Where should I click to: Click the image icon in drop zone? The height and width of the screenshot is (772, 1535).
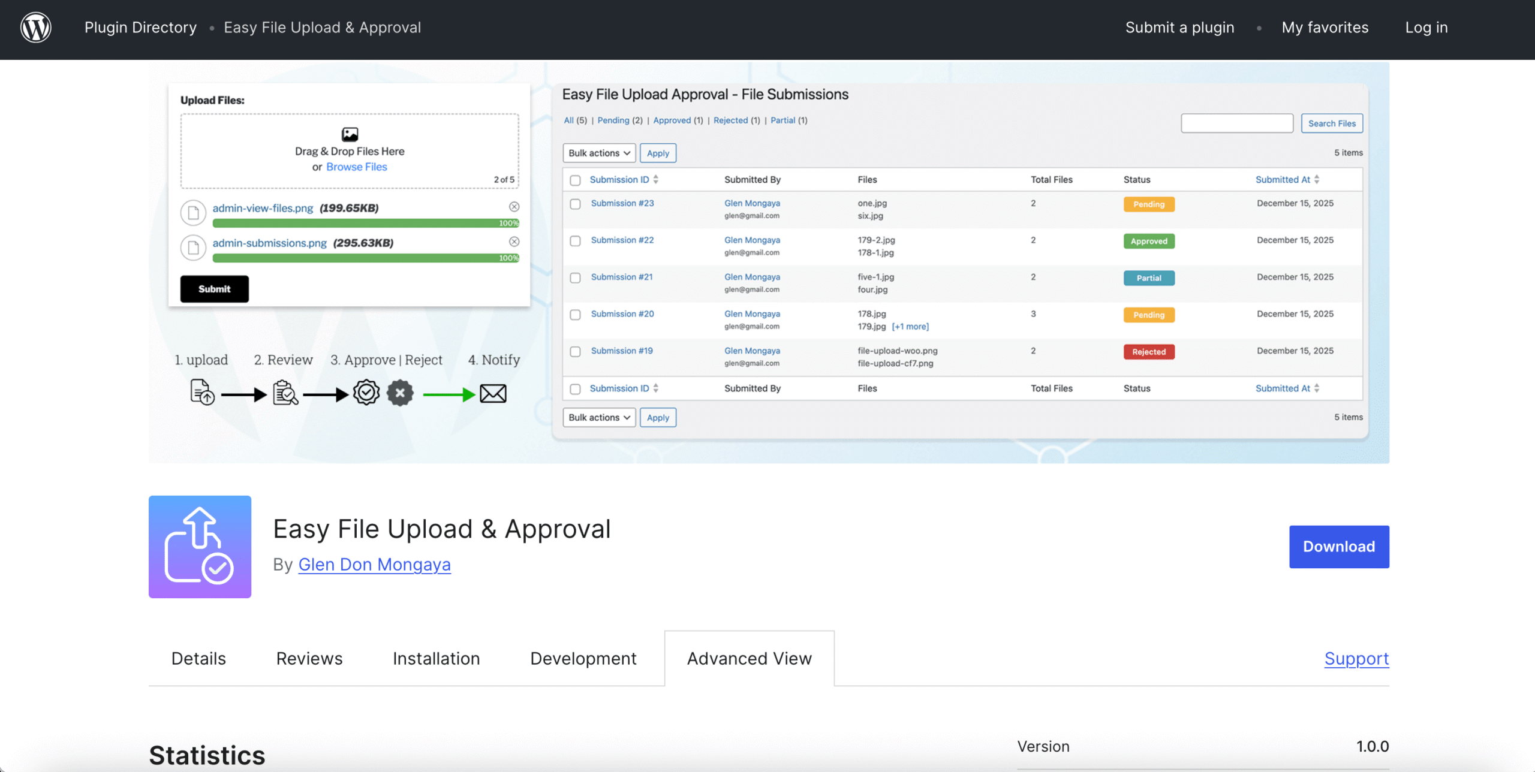[350, 134]
